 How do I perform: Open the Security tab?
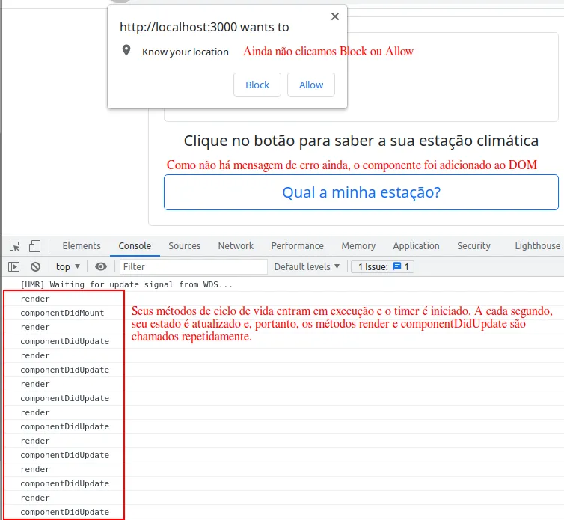[x=473, y=246]
